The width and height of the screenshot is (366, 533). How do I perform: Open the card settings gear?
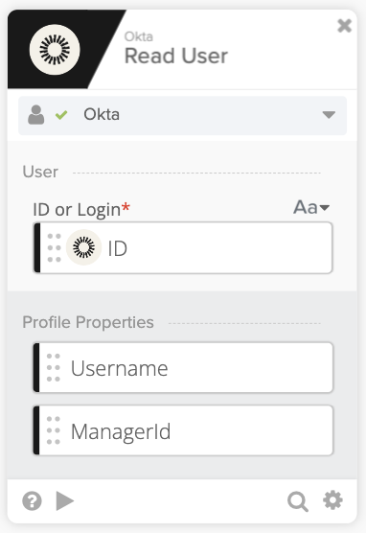tap(332, 500)
